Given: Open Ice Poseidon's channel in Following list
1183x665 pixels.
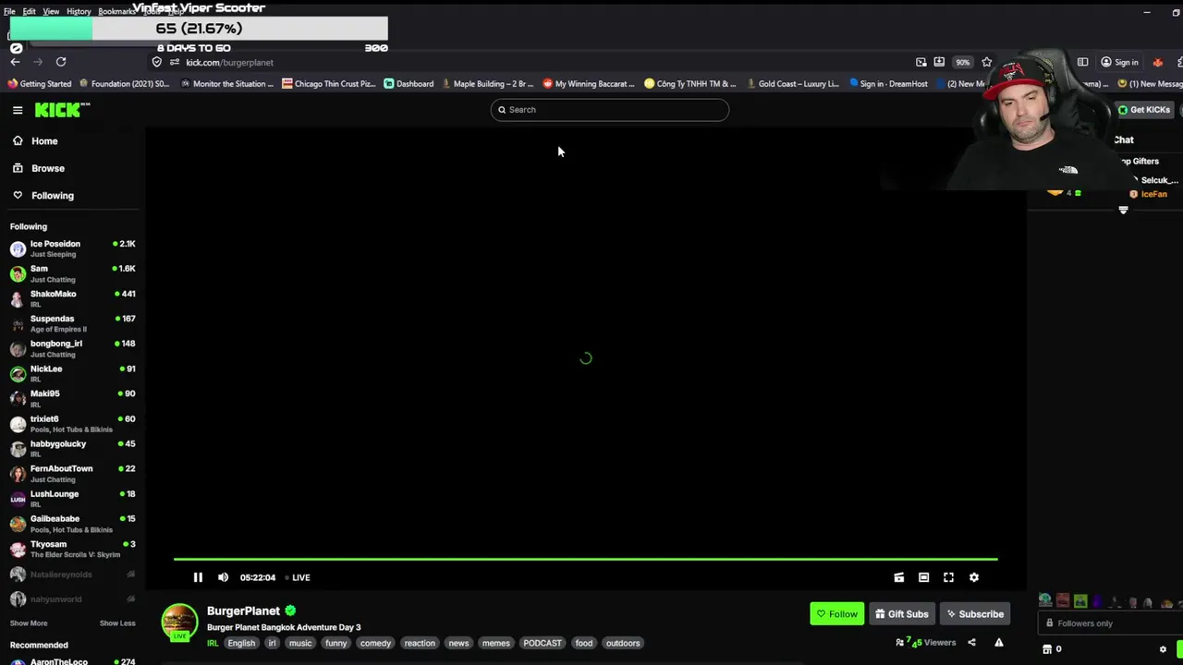Looking at the screenshot, I should (x=72, y=248).
